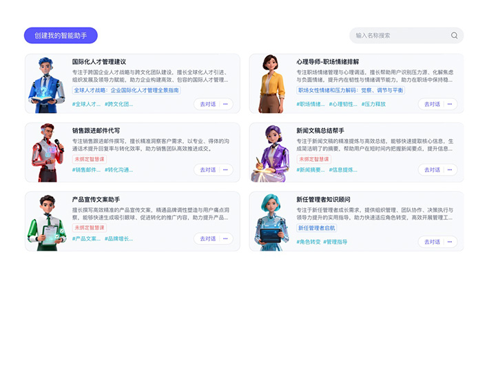Open the 心理导师-职场情绪排解 title
Screen dimensions: 487x365
[x=328, y=62]
